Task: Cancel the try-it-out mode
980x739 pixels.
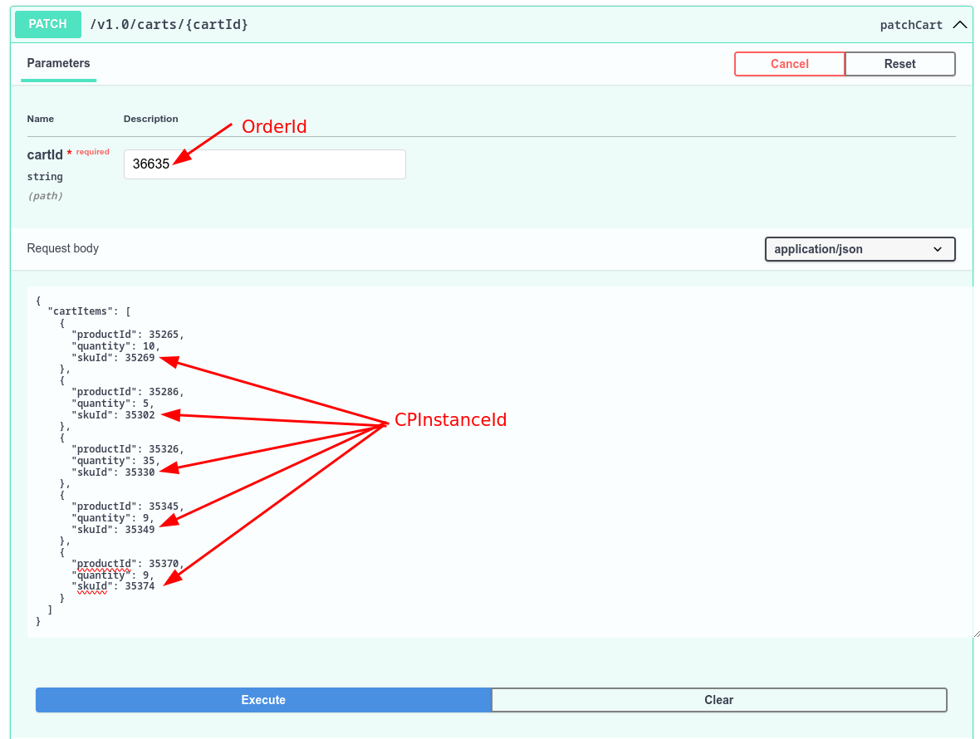Action: (789, 64)
